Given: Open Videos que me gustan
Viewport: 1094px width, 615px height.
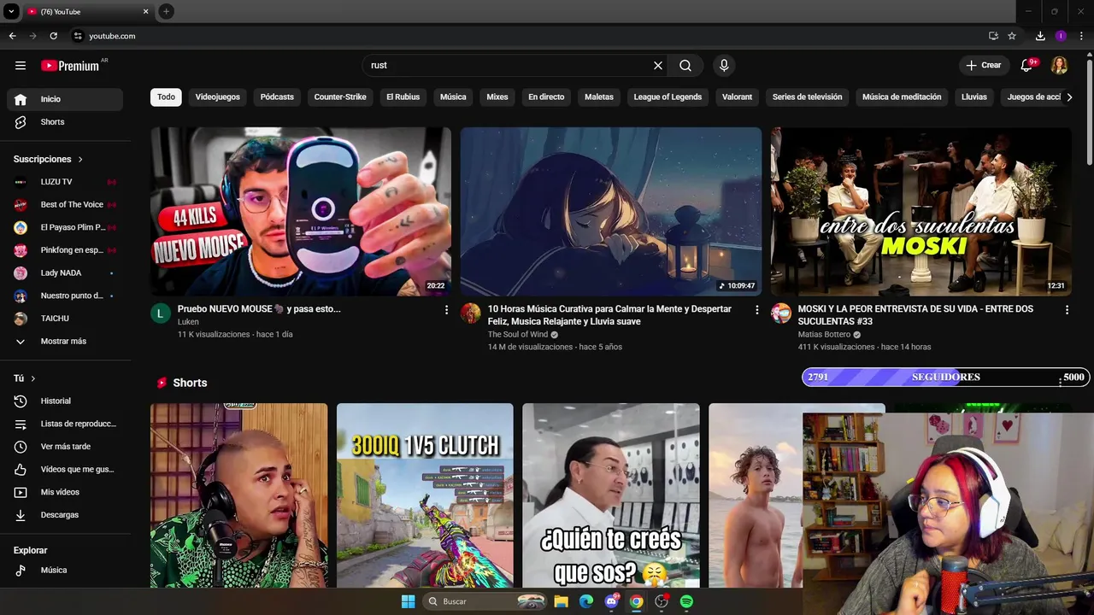Looking at the screenshot, I should click(x=65, y=469).
